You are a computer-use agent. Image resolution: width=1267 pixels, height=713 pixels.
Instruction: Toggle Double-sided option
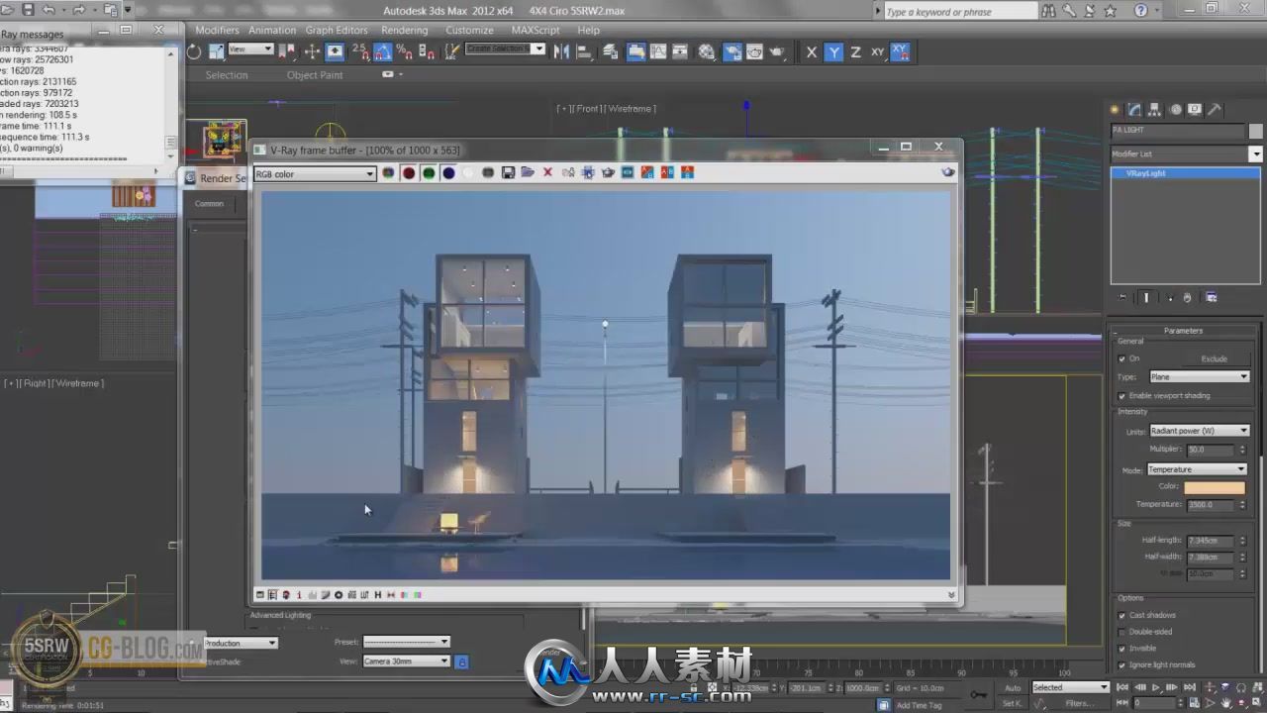1121,632
